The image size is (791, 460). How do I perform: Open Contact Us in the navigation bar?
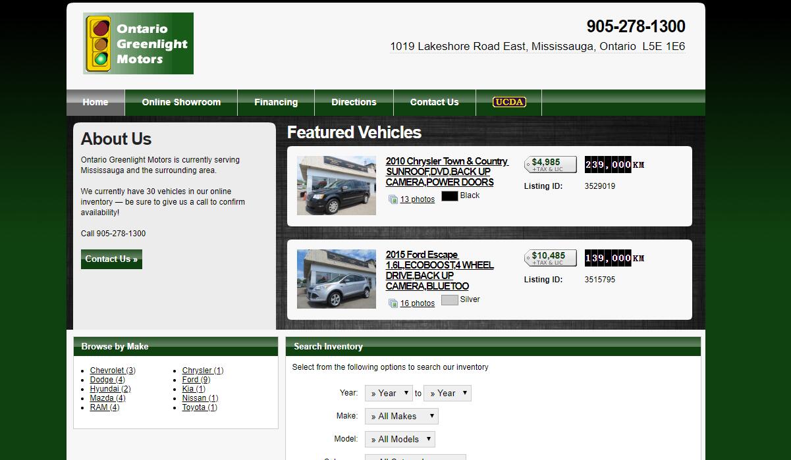[x=435, y=102]
